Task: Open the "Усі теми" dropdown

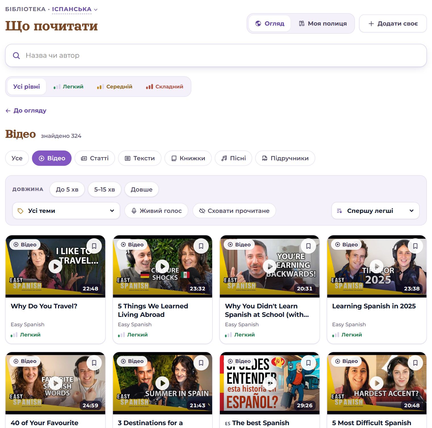Action: tap(66, 211)
